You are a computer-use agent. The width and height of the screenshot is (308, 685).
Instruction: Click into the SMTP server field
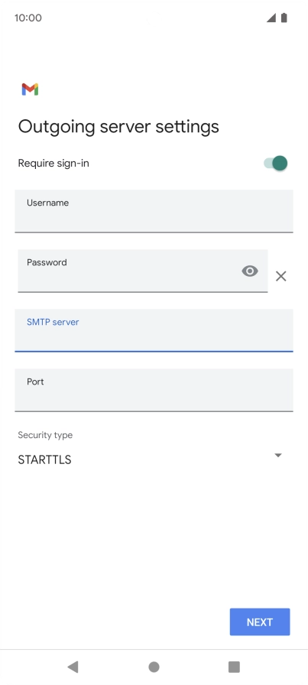154,330
